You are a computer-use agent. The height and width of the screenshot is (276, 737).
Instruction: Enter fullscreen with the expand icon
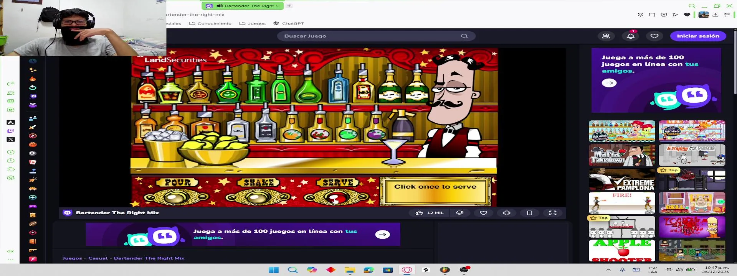pyautogui.click(x=553, y=213)
